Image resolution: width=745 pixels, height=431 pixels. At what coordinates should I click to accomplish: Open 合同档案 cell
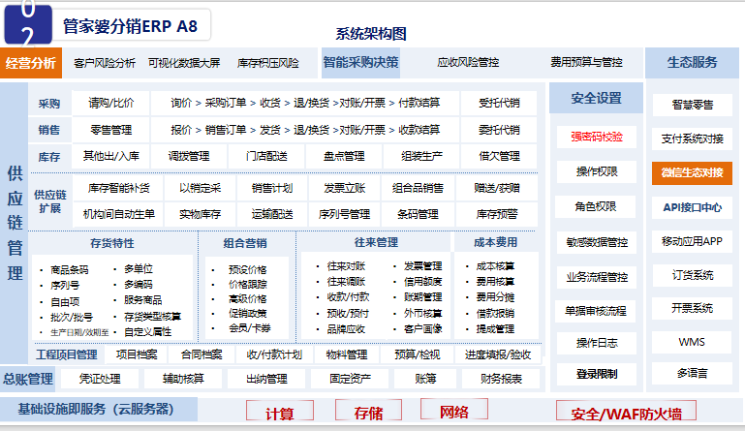coord(202,354)
